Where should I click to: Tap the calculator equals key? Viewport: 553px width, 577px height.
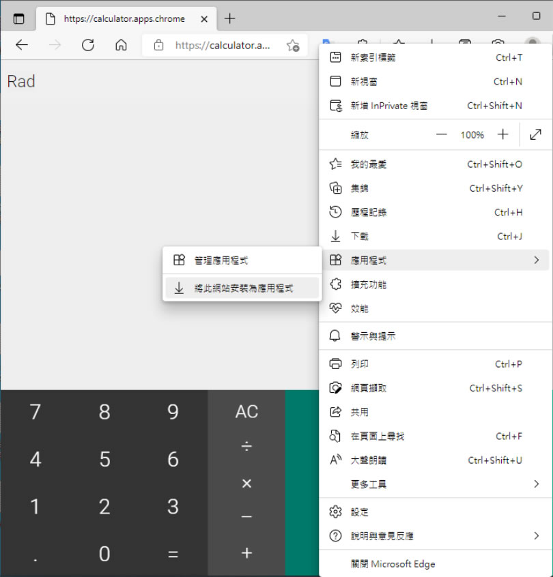click(x=173, y=554)
